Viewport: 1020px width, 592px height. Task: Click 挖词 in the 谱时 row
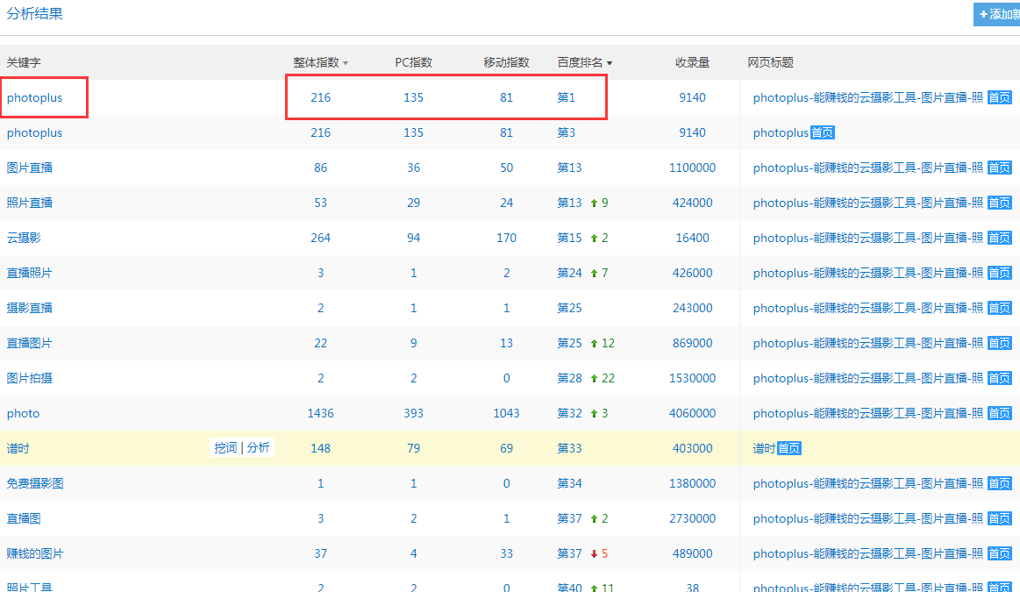tap(225, 447)
